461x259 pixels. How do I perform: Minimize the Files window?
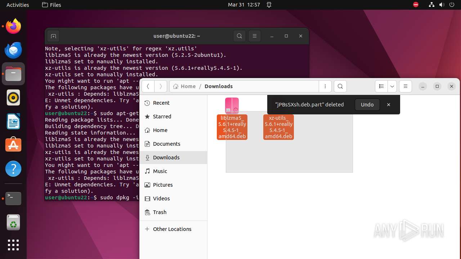423,86
